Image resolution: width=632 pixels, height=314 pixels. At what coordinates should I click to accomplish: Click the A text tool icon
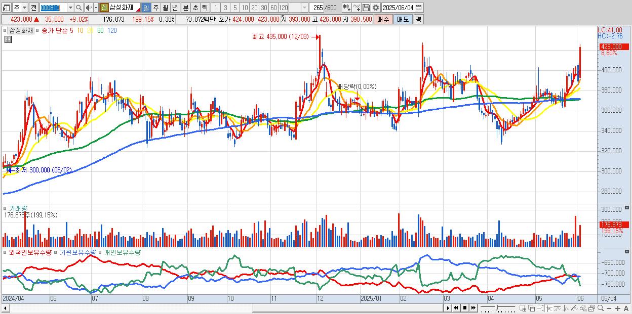pos(626,308)
